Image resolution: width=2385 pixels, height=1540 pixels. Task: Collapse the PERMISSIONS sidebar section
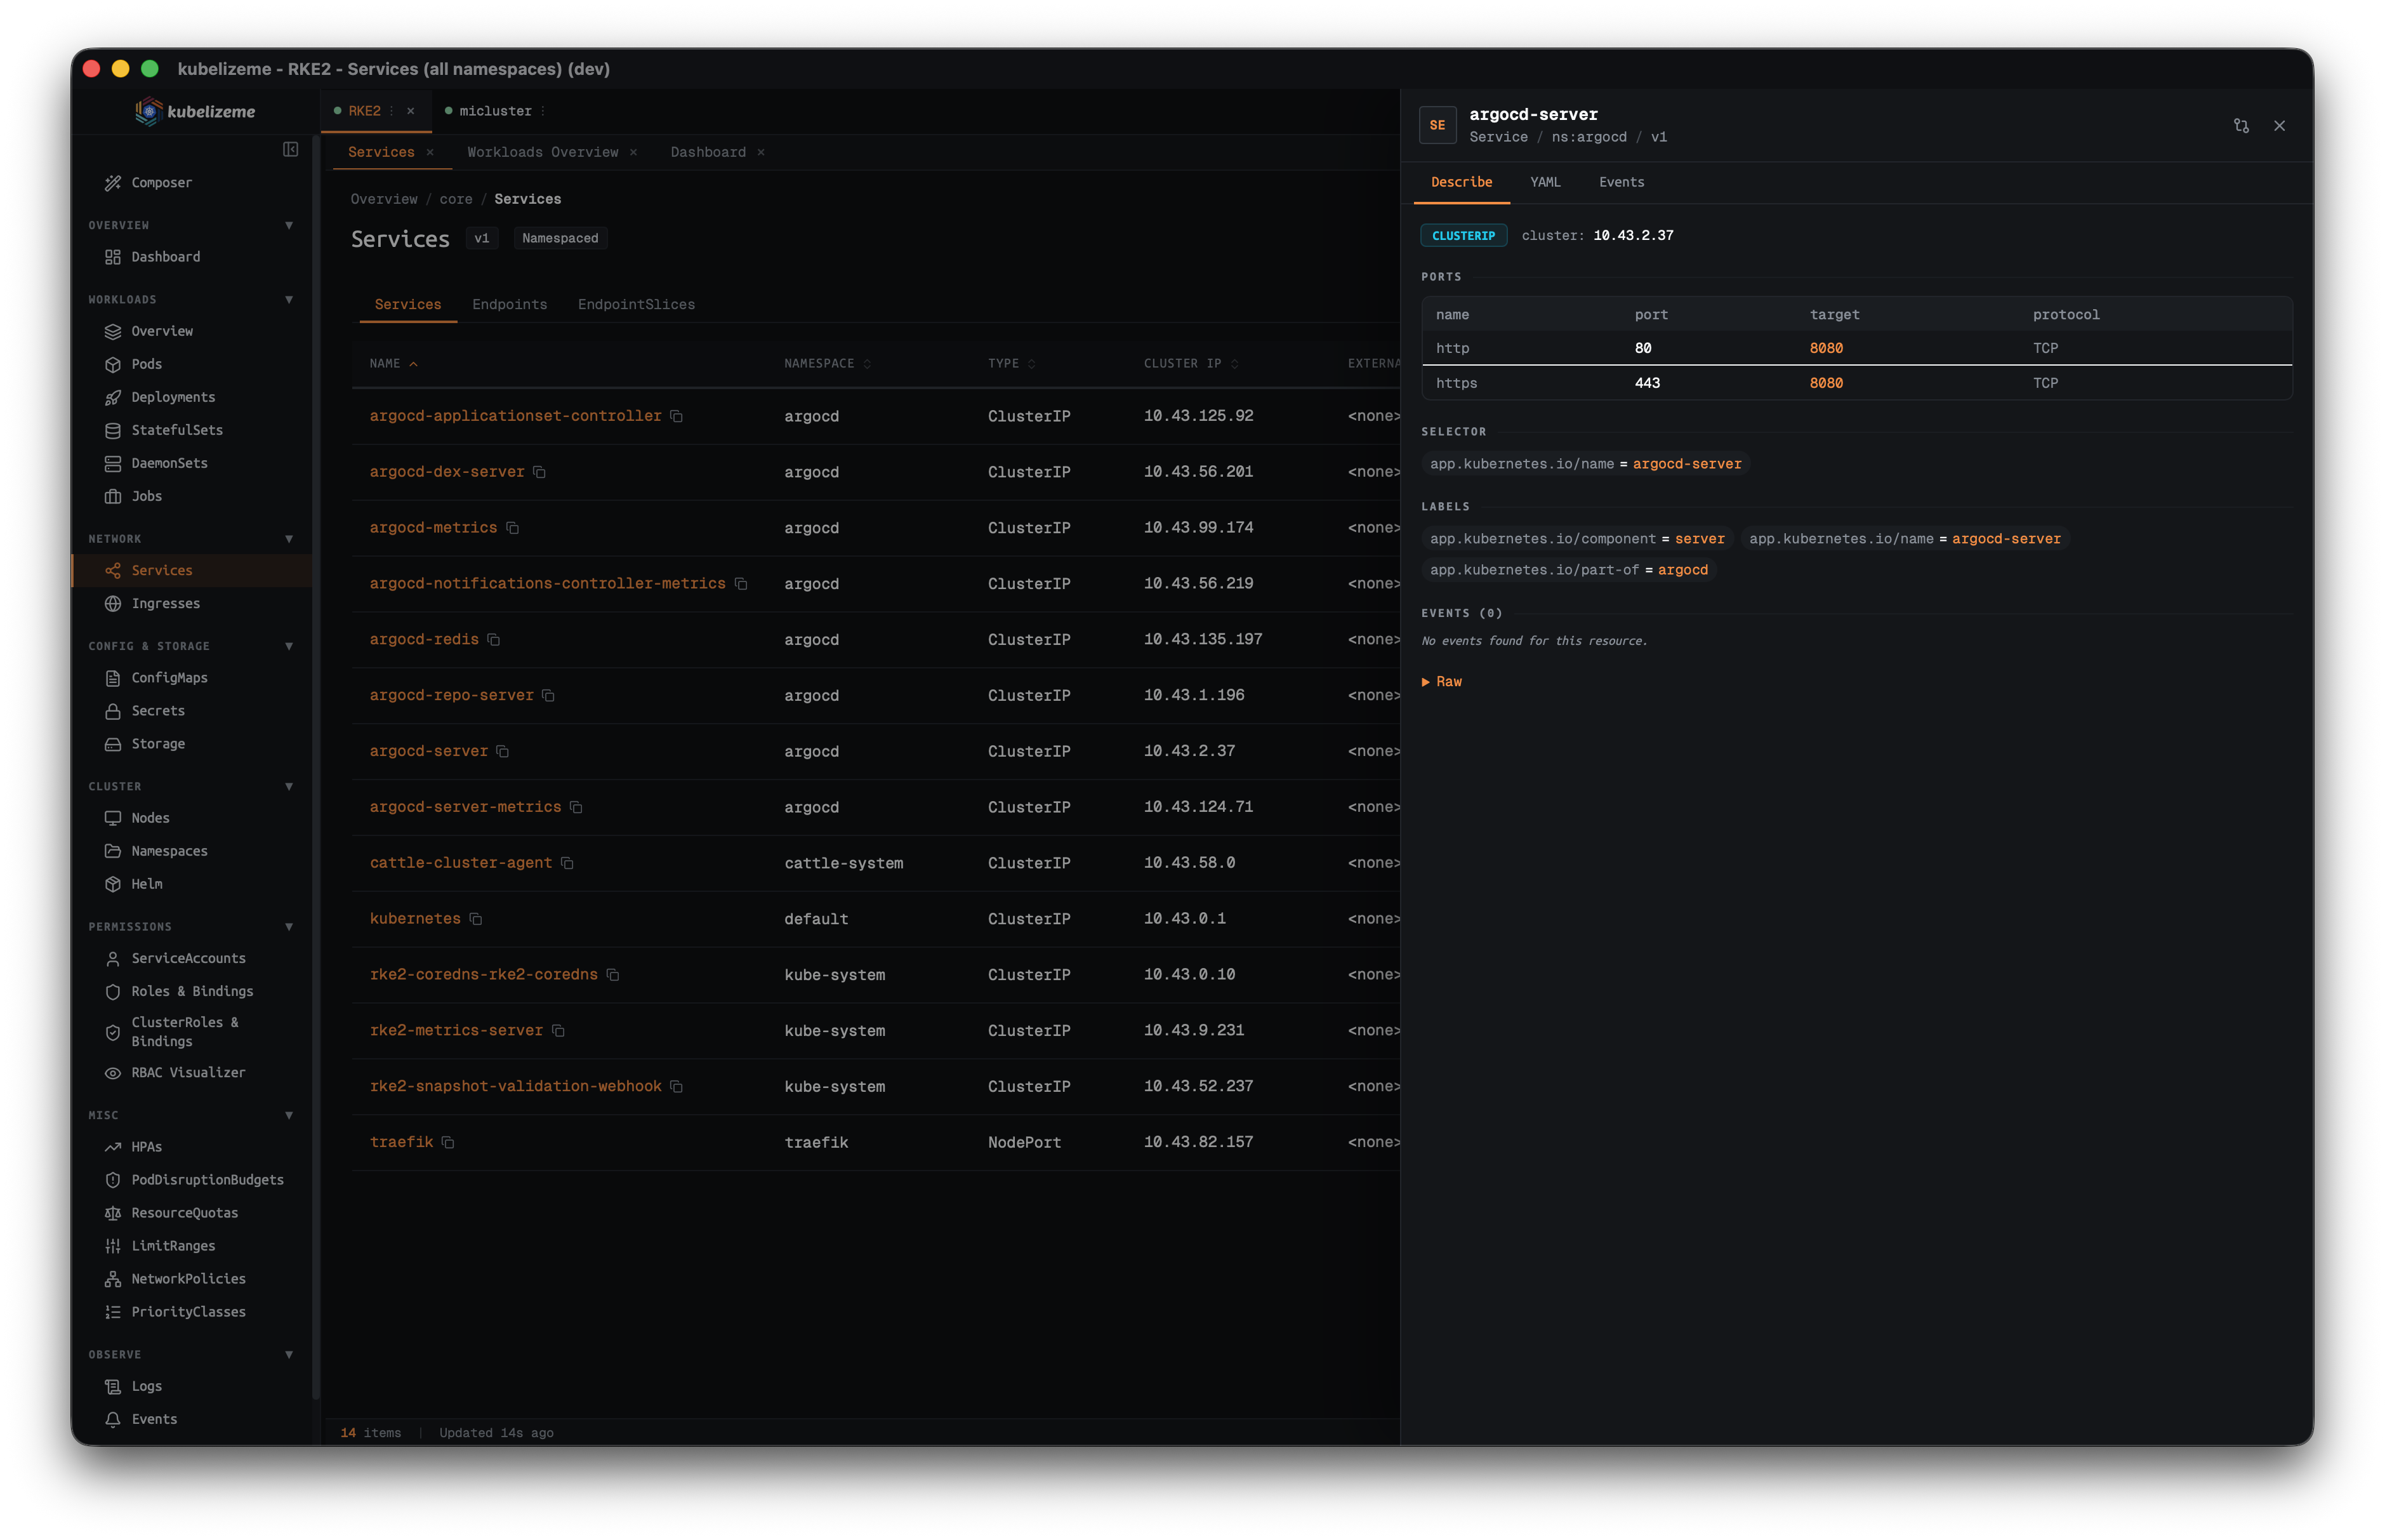tap(289, 927)
